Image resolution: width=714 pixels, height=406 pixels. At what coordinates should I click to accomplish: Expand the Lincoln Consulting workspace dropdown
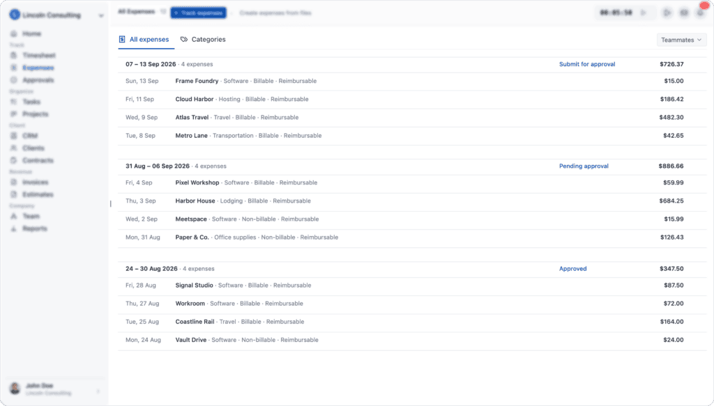coord(100,15)
